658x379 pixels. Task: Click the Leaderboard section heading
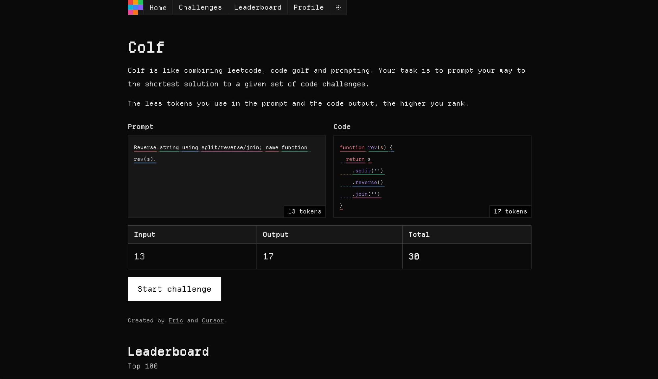[168, 352]
